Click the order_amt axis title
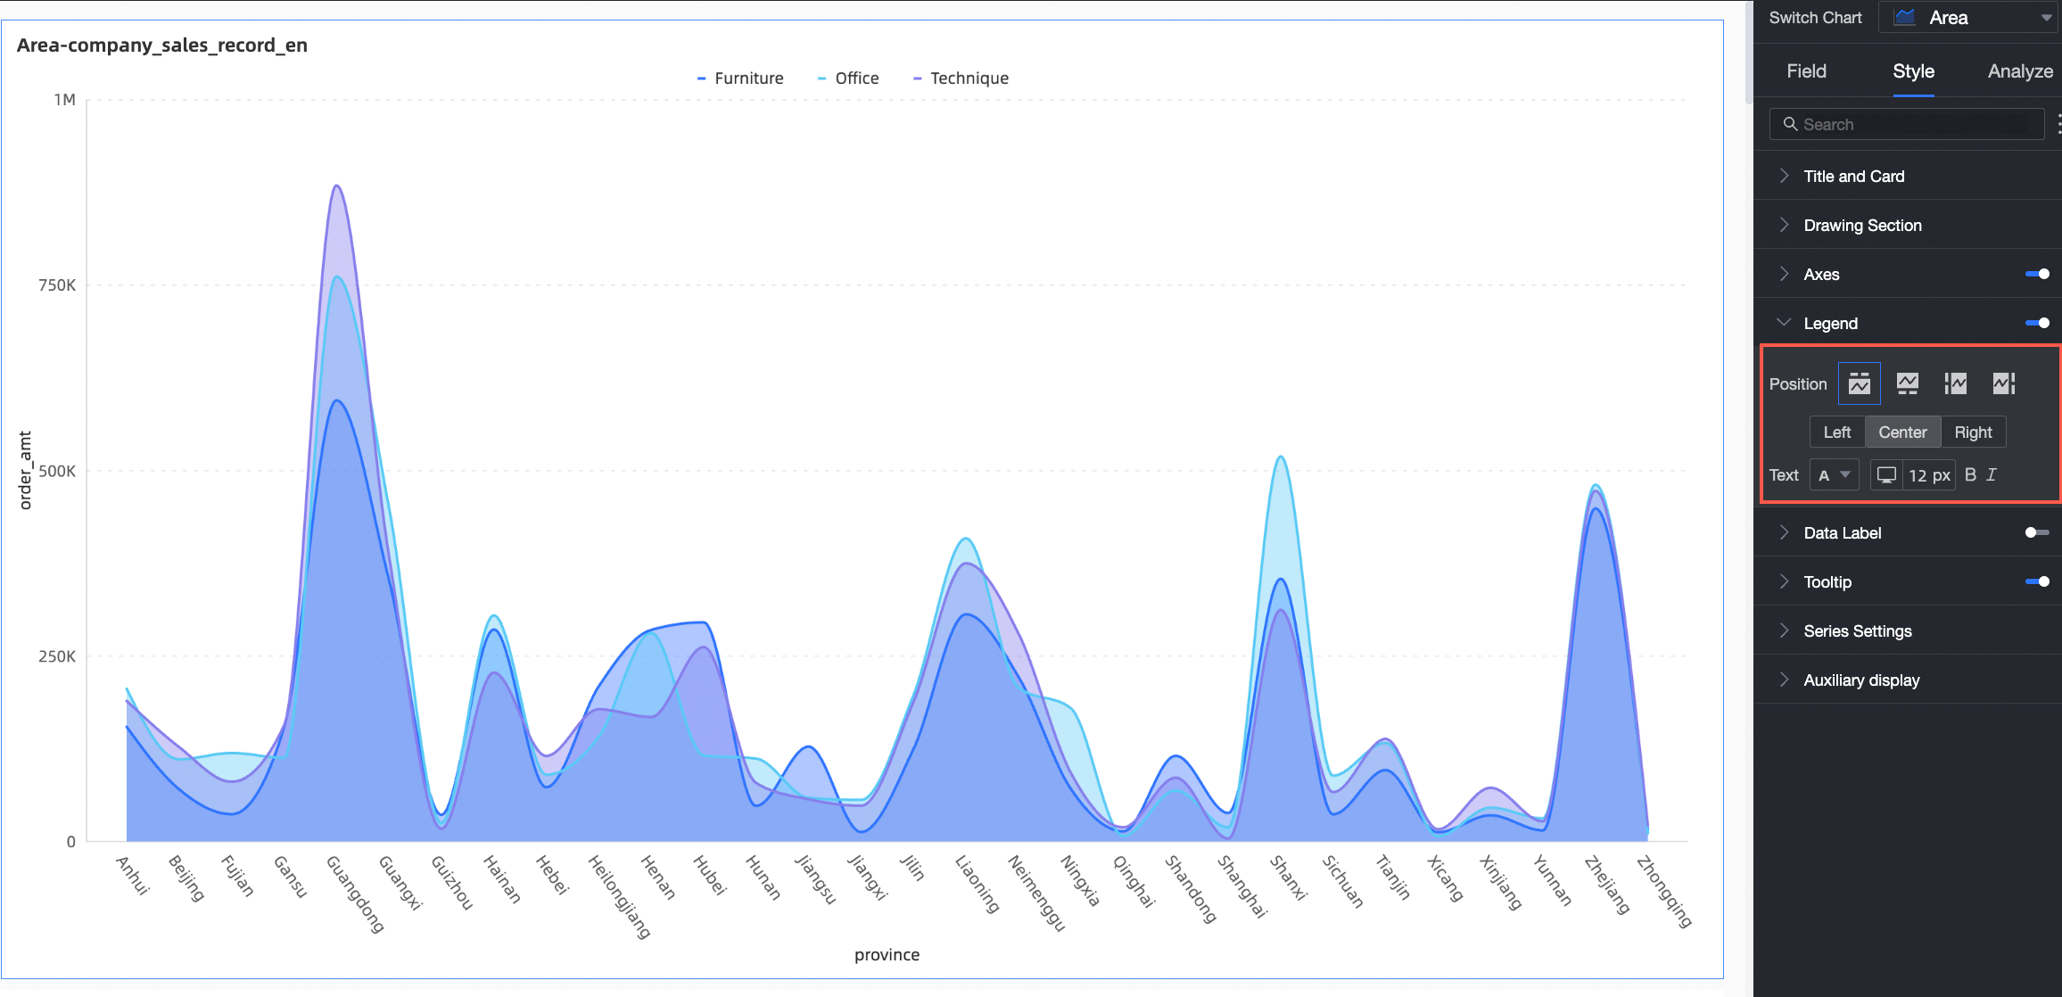 click(x=25, y=470)
